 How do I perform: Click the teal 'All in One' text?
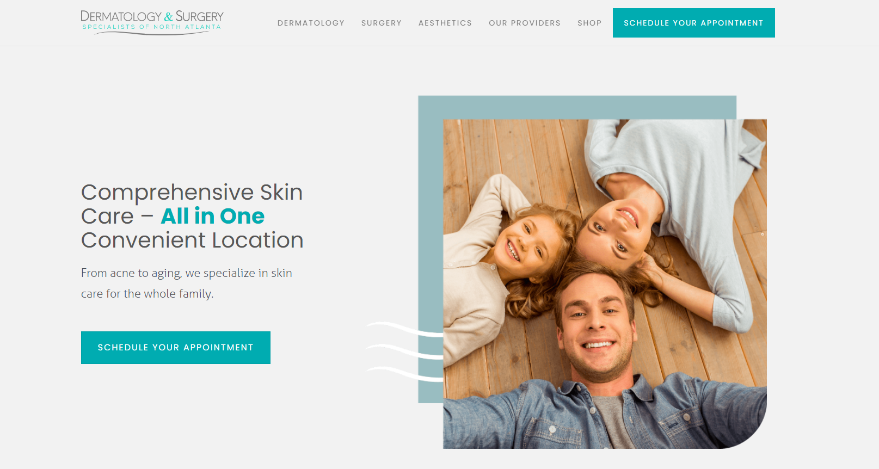tap(213, 217)
